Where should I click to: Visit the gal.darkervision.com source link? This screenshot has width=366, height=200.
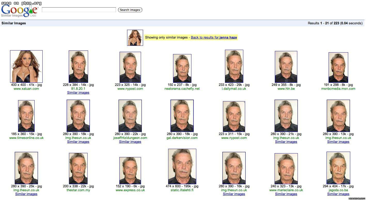(182, 138)
